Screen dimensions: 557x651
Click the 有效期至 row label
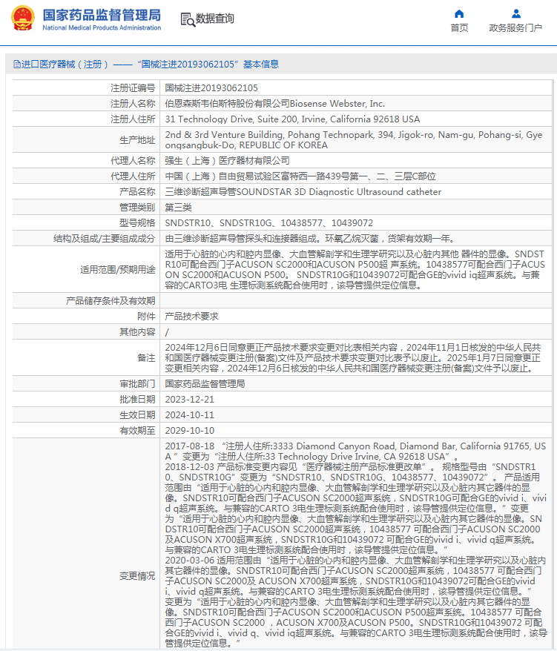point(137,431)
